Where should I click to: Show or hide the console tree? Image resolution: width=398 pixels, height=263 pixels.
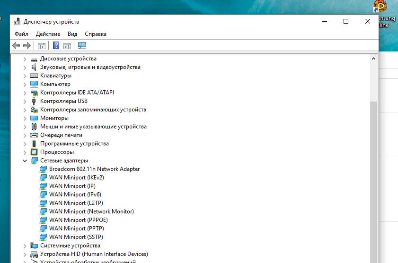click(41, 46)
